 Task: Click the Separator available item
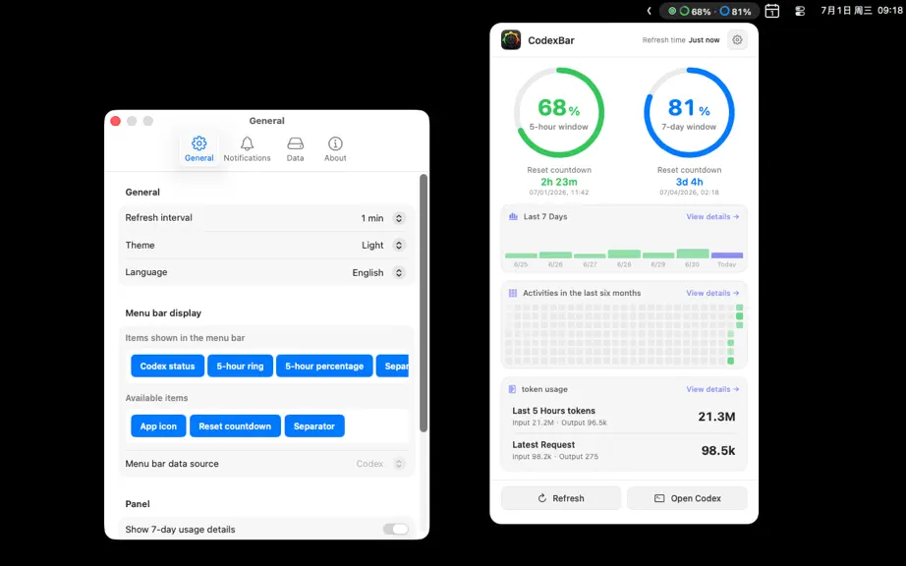point(314,426)
